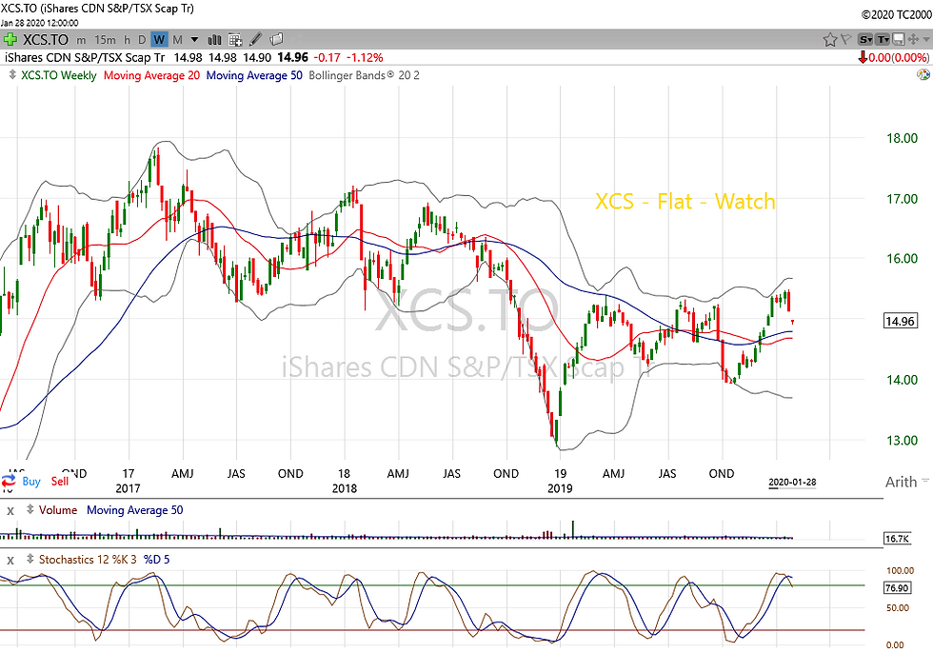Close the Stochastics pane with x

[x=10, y=561]
